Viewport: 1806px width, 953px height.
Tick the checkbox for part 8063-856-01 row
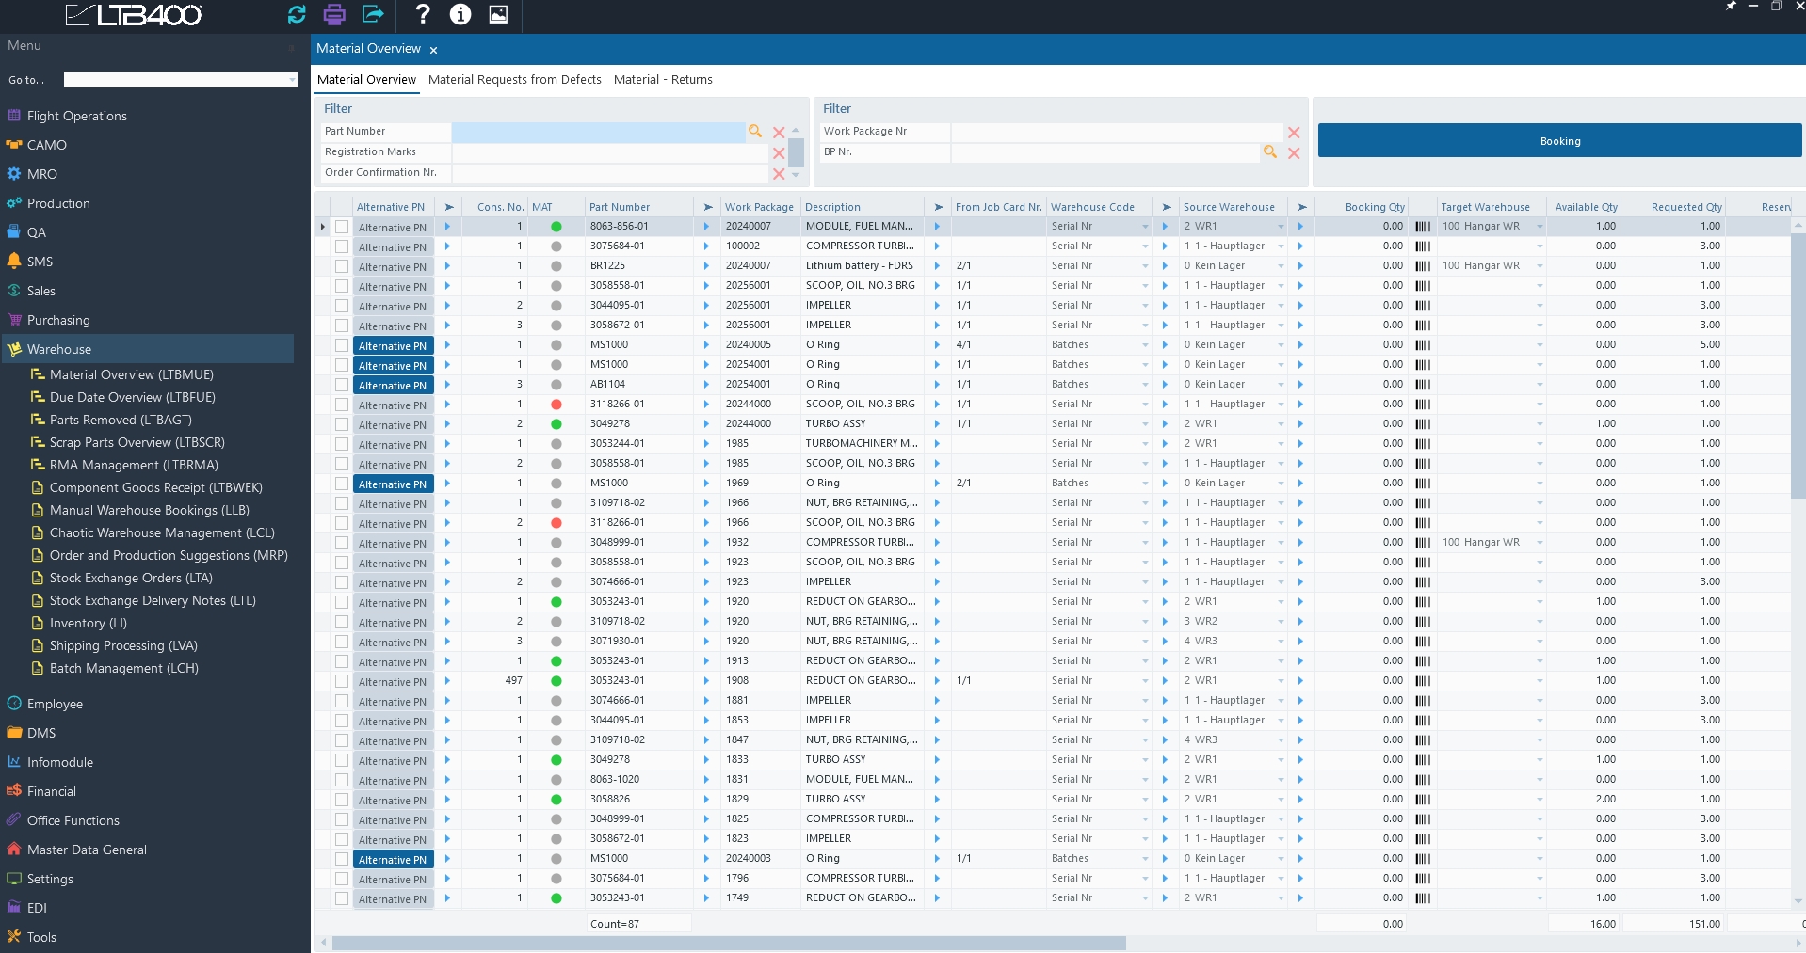click(342, 227)
